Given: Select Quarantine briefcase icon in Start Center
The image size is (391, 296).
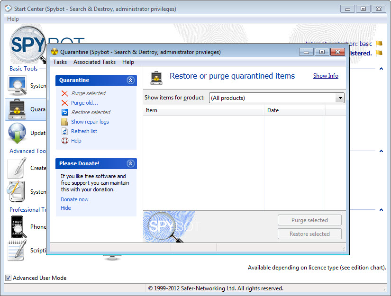Looking at the screenshot, I should pos(17,109).
